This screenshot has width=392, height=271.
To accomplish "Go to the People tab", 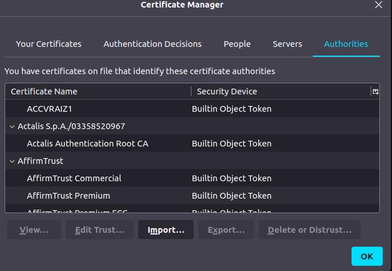I will coord(237,44).
